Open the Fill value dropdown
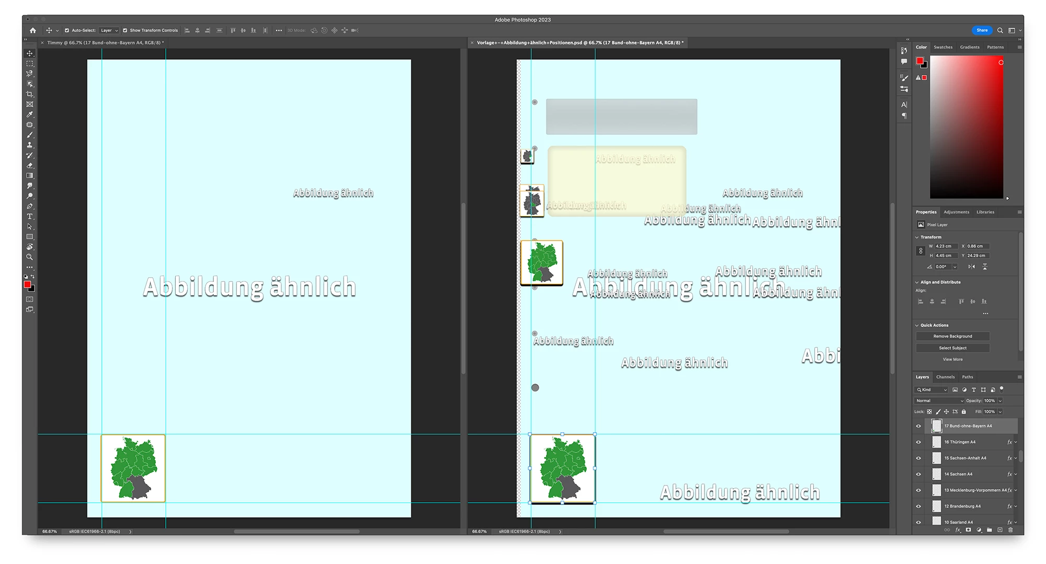 [x=1000, y=412]
